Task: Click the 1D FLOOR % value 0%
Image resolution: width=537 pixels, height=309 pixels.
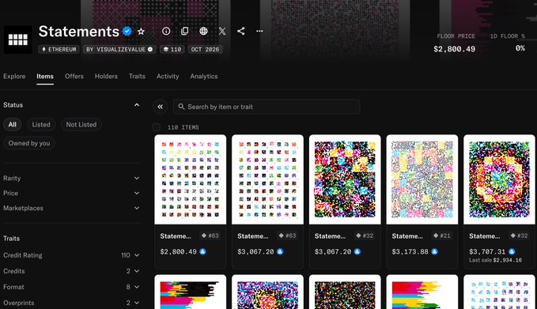Action: [520, 48]
